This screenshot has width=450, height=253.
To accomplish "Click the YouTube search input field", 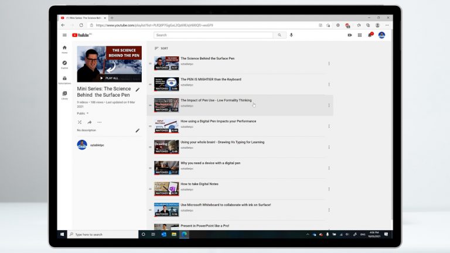I will pyautogui.click(x=214, y=35).
